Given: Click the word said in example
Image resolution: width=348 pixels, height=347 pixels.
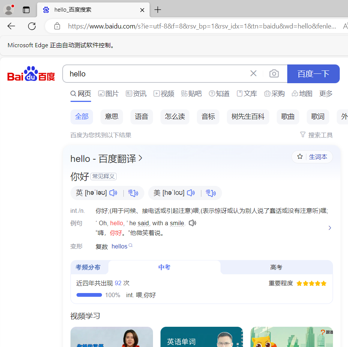Looking at the screenshot, I should [x=143, y=223].
